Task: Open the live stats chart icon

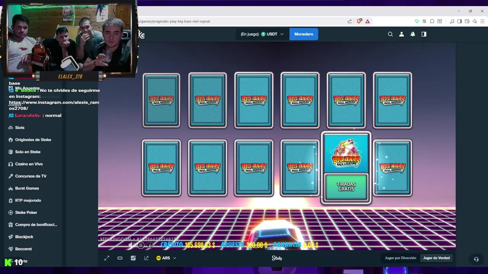Action: (133, 258)
